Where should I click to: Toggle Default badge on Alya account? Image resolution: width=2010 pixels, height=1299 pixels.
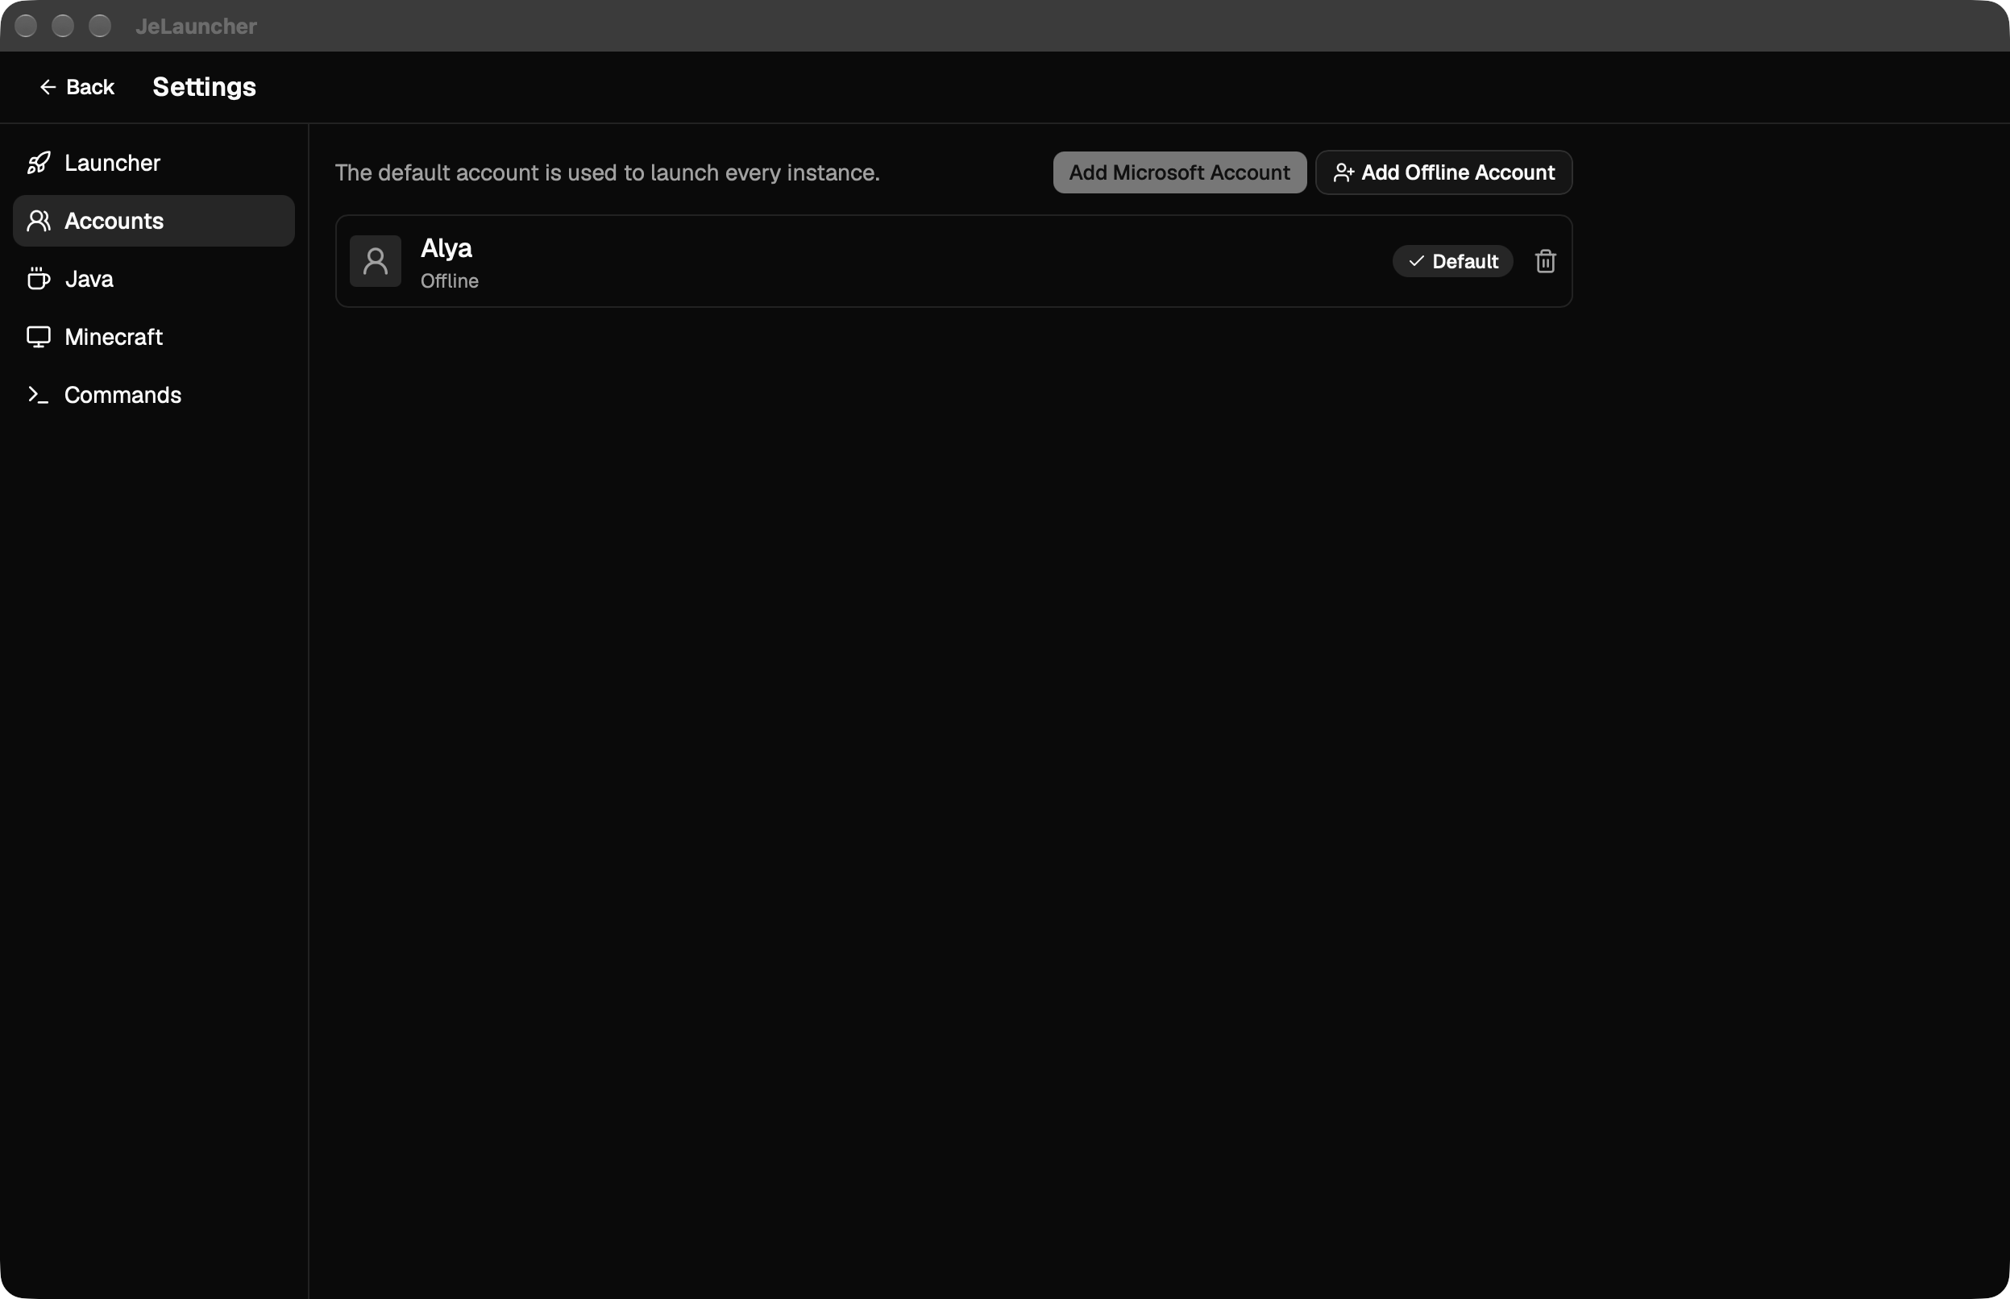click(x=1452, y=261)
